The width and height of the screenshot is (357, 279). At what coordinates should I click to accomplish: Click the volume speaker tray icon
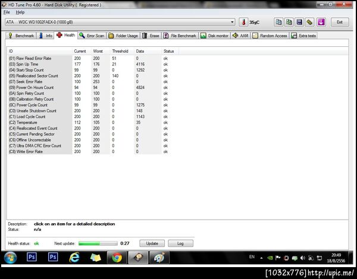[x=302, y=258]
